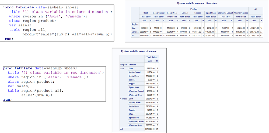Image resolution: width=269 pixels, height=133 pixels.
Task: Select the 'Slipper' column header in first table
Action: coord(197,13)
